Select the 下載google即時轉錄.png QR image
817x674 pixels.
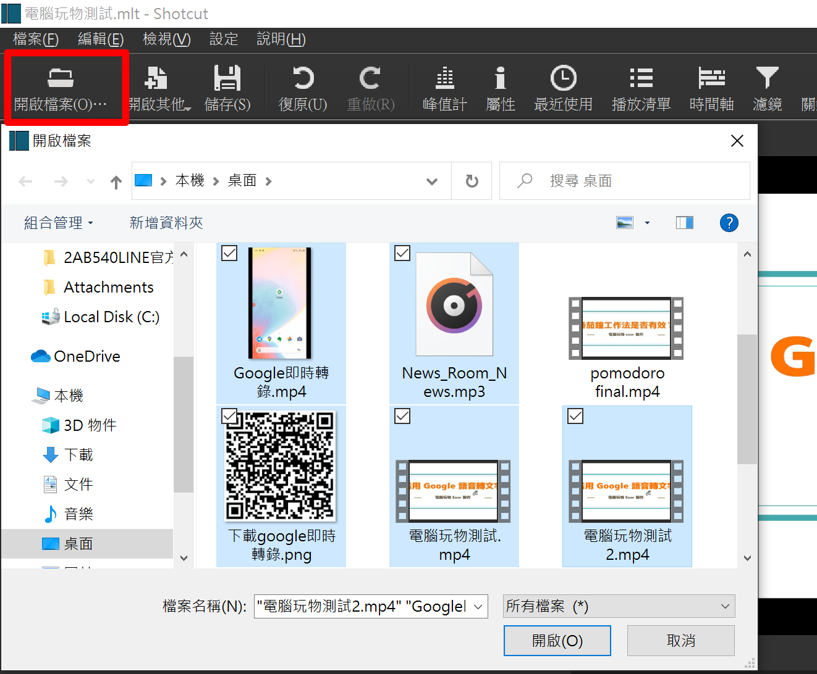[x=281, y=486]
